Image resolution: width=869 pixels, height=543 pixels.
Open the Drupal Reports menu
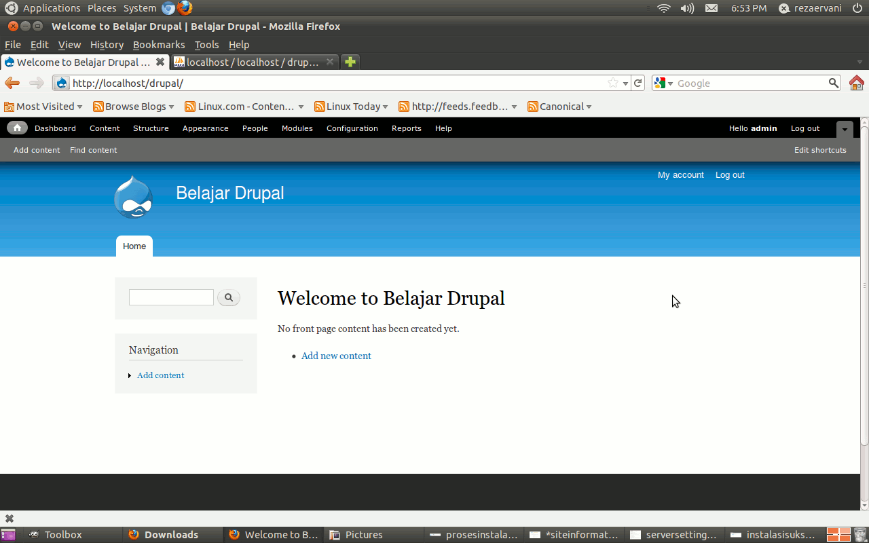(407, 128)
